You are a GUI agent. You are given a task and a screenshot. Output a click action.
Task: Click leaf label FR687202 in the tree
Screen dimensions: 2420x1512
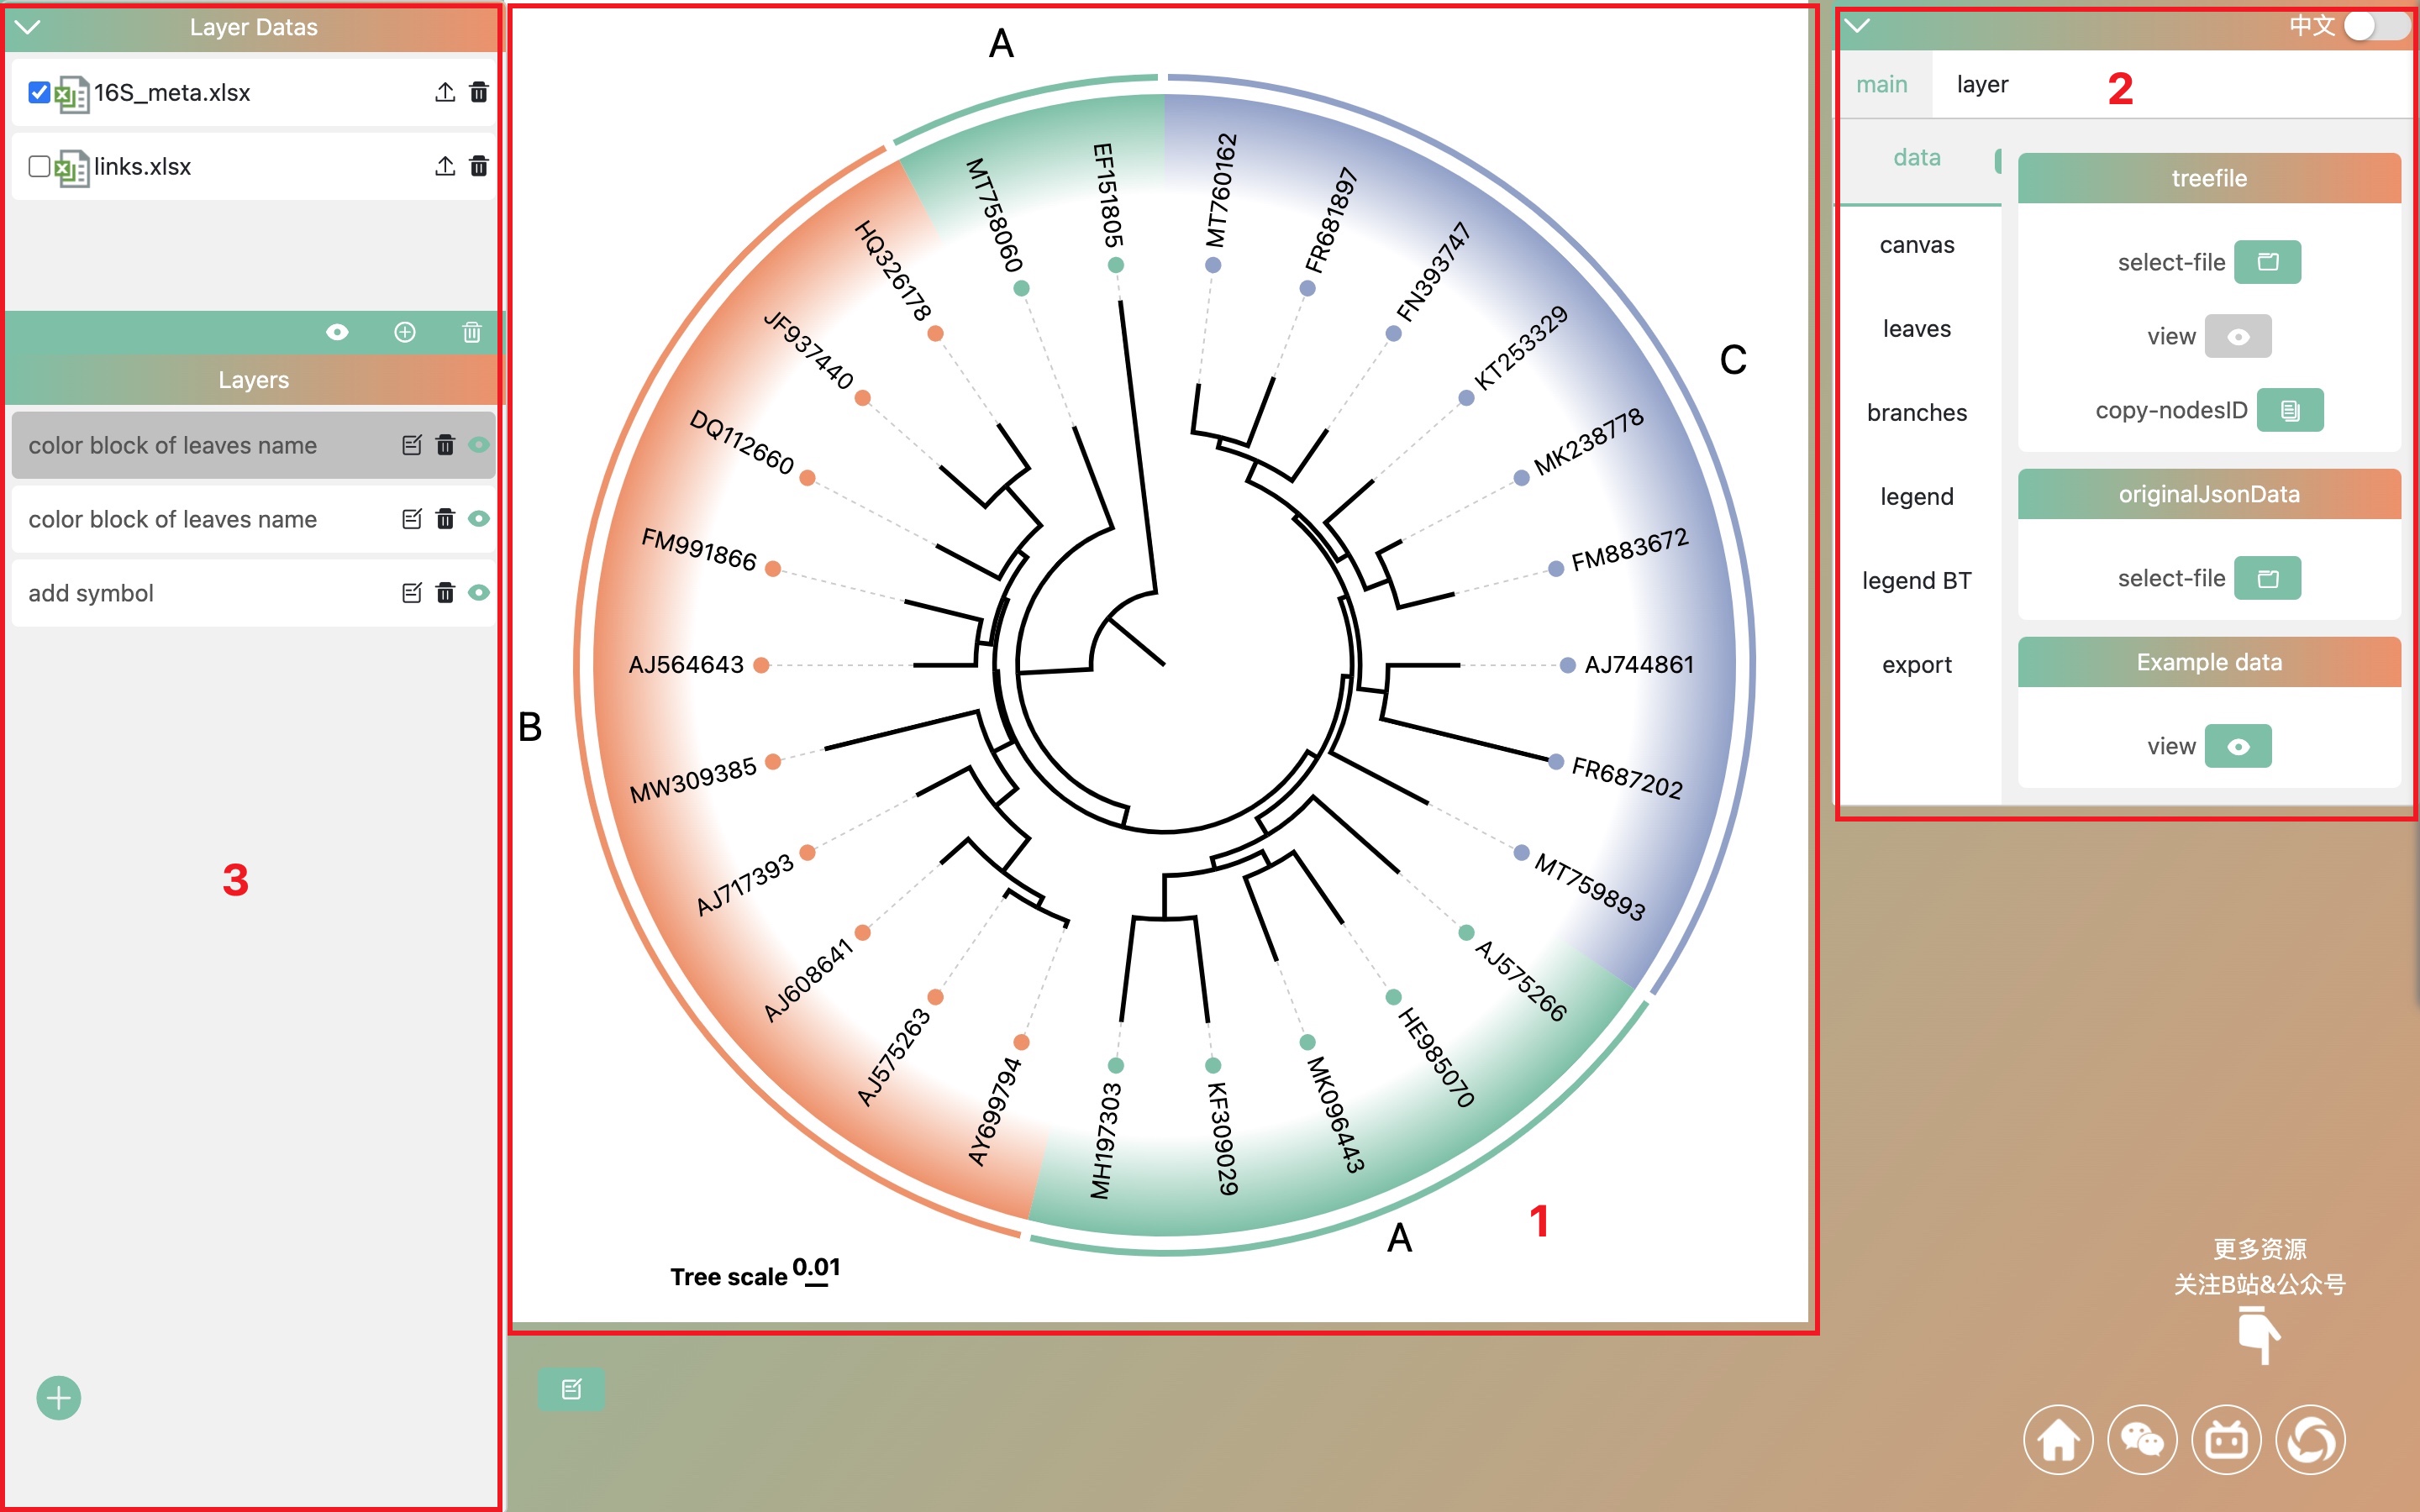(1627, 778)
